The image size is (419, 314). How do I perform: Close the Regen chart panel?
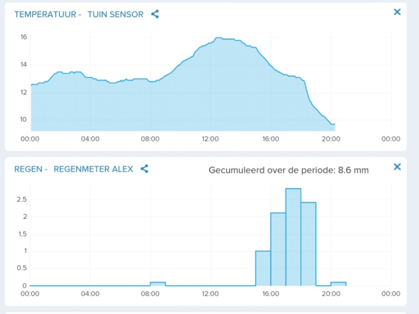coord(397,167)
